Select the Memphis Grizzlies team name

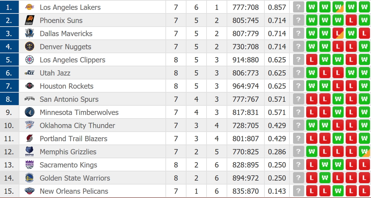coord(68,152)
